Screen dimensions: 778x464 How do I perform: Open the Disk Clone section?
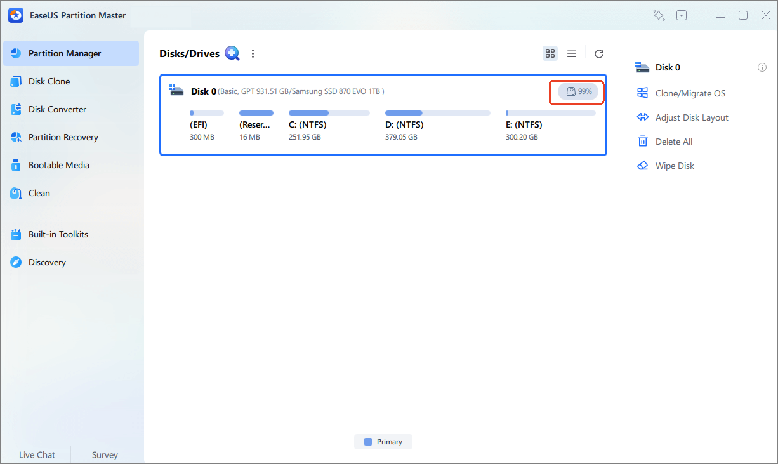coord(71,81)
